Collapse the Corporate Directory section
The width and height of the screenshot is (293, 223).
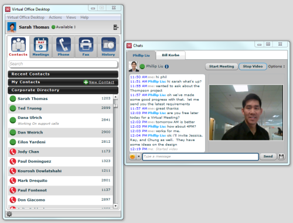(x=63, y=90)
